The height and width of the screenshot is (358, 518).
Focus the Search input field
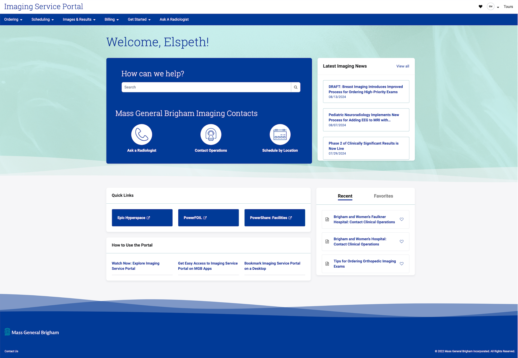206,87
